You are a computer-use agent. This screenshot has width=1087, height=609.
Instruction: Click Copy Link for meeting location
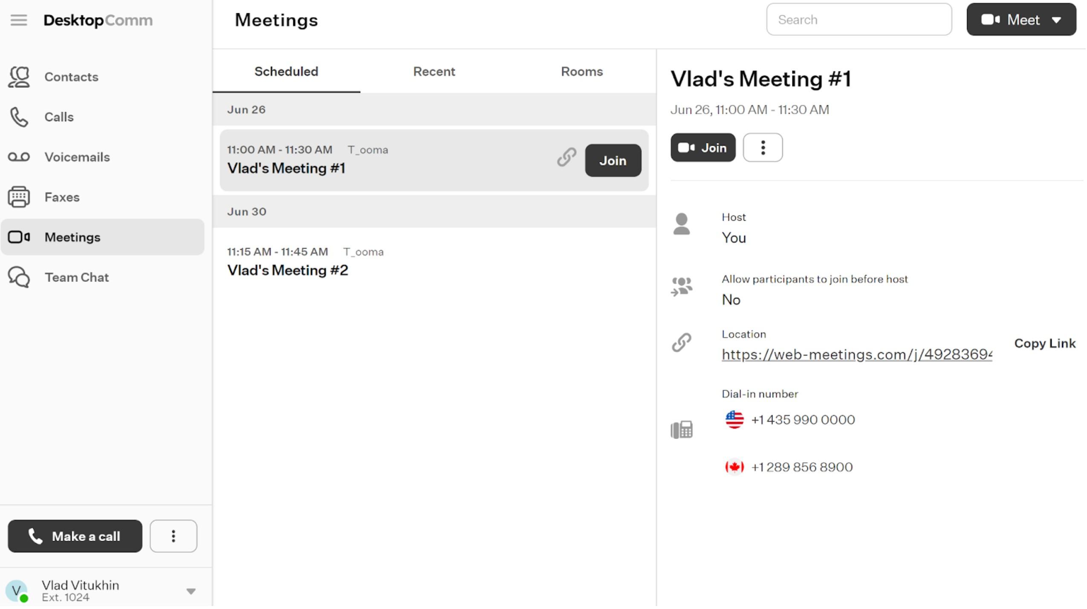(1045, 343)
